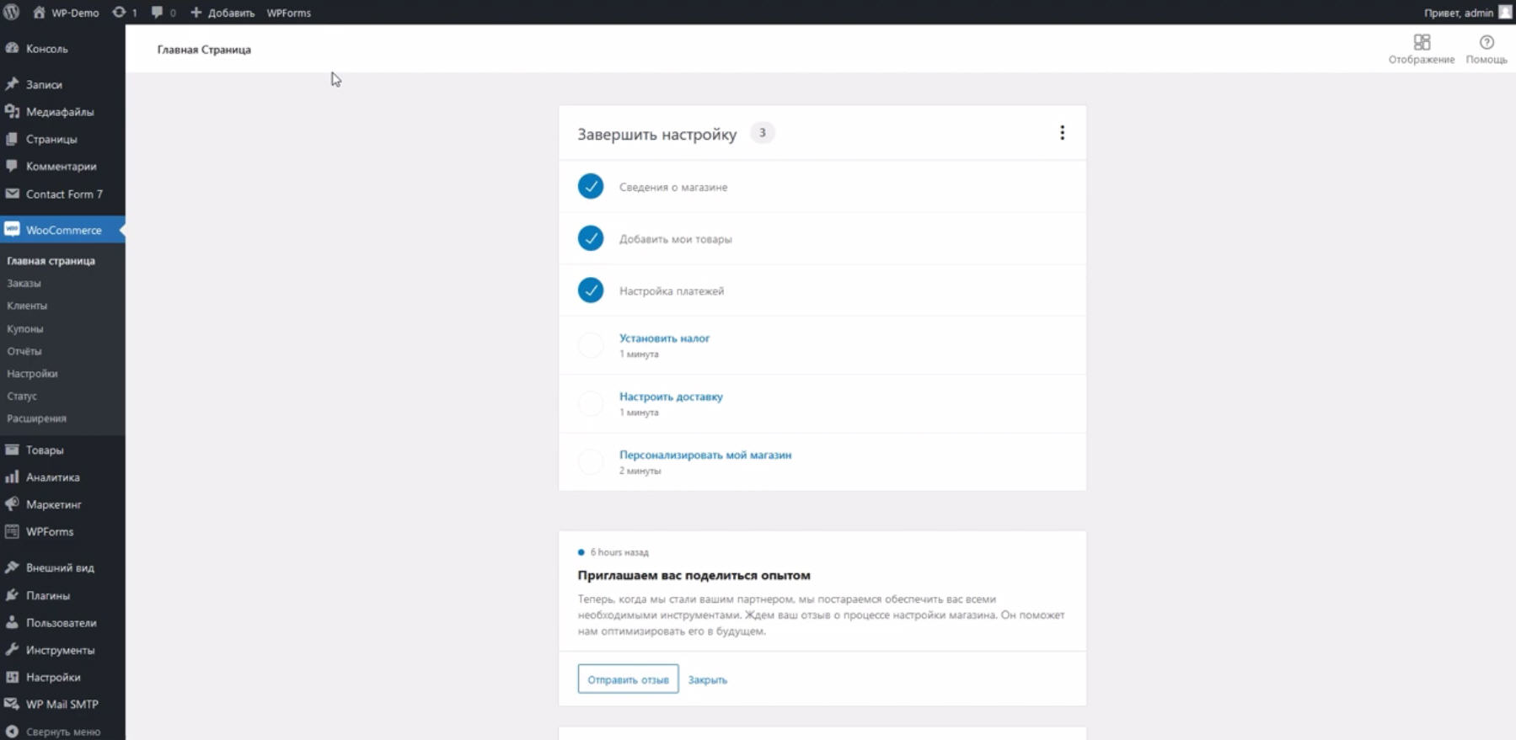
Task: Select Главная страница in WooCommerce submenu
Action: (x=51, y=261)
